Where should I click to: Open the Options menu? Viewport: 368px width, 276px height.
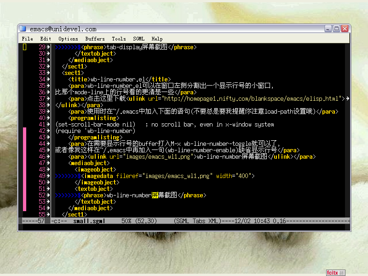click(x=68, y=39)
